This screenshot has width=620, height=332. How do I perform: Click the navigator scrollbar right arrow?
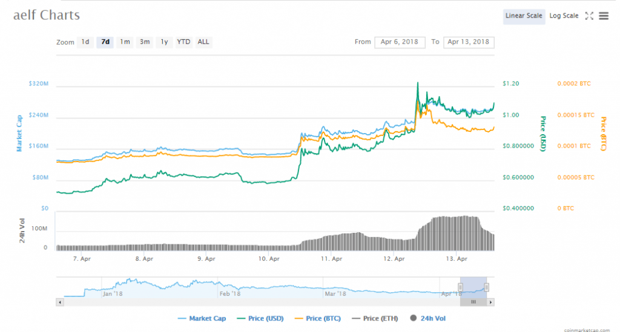pos(490,302)
